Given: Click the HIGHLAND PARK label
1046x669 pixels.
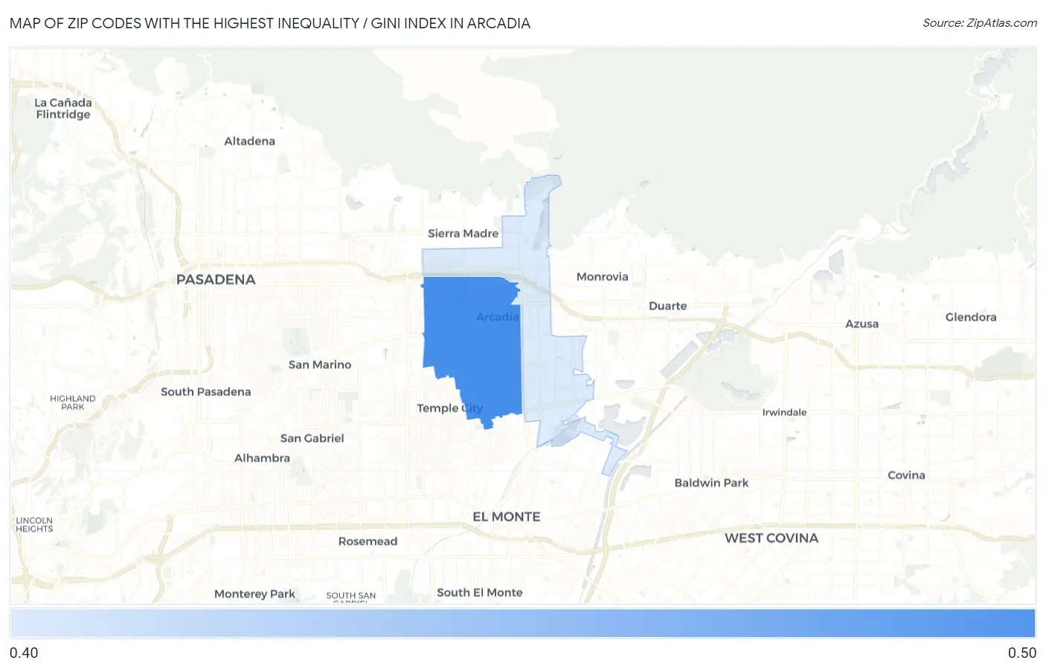Looking at the screenshot, I should click(73, 403).
